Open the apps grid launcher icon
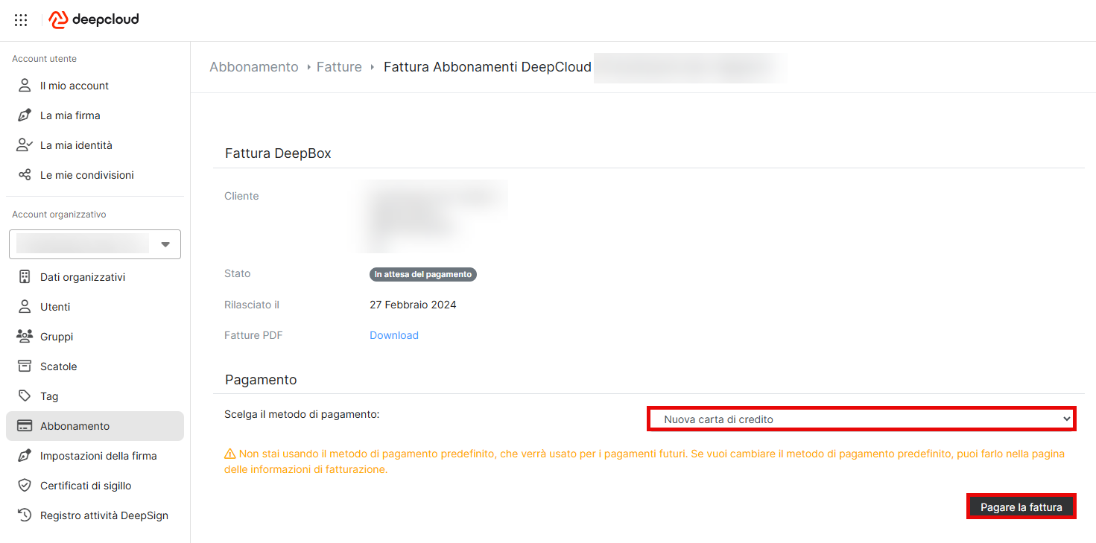This screenshot has width=1096, height=543. click(21, 20)
